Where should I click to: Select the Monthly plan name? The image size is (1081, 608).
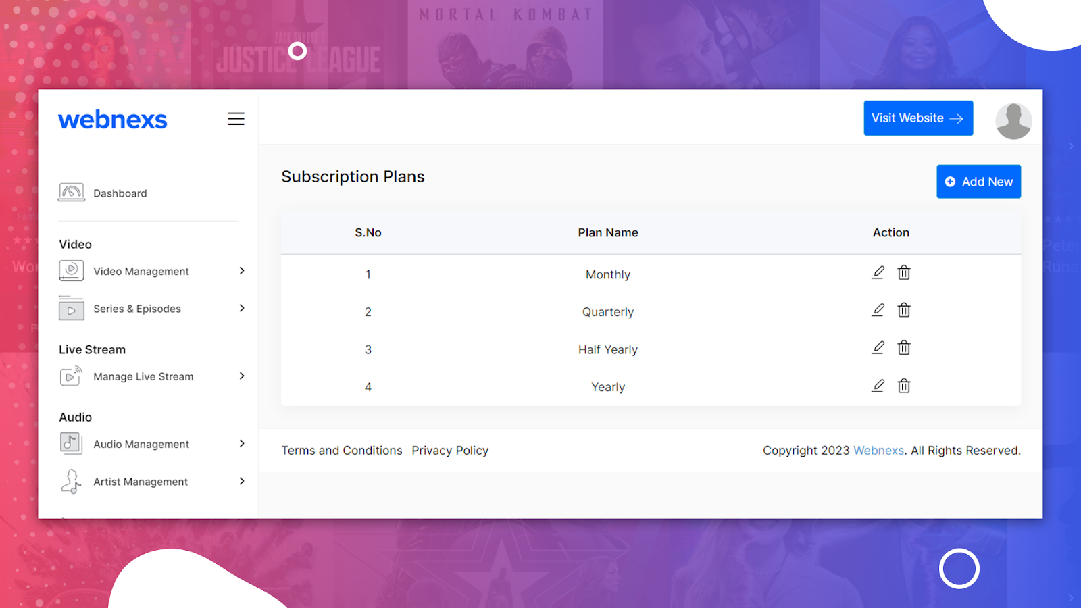pos(608,274)
